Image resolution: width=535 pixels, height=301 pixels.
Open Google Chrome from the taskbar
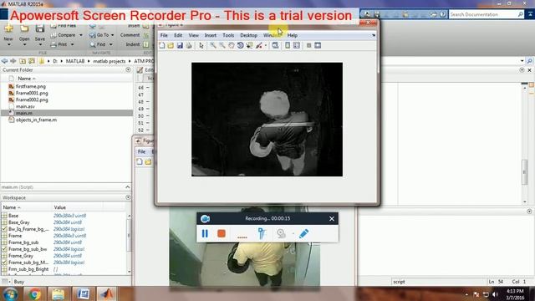(34, 293)
